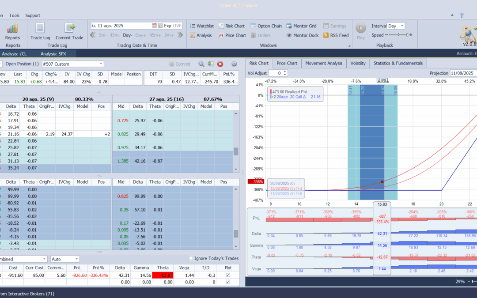The width and height of the screenshot is (477, 298).
Task: Click the zoom slider beside 29%
Action: (x=473, y=282)
